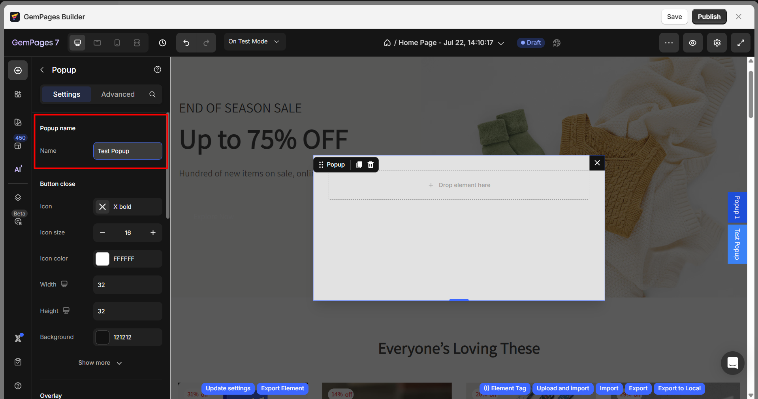Viewport: 758px width, 399px height.
Task: Open the Icon color white swatch
Action: click(102, 259)
